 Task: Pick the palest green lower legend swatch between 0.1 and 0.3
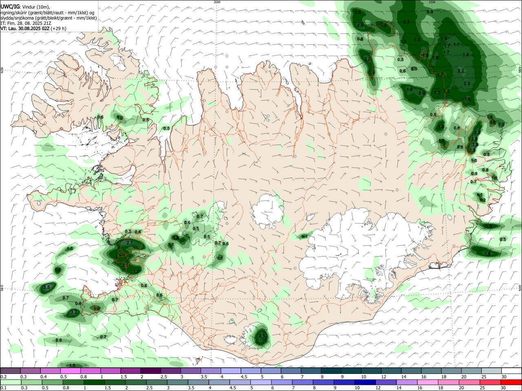point(11,382)
